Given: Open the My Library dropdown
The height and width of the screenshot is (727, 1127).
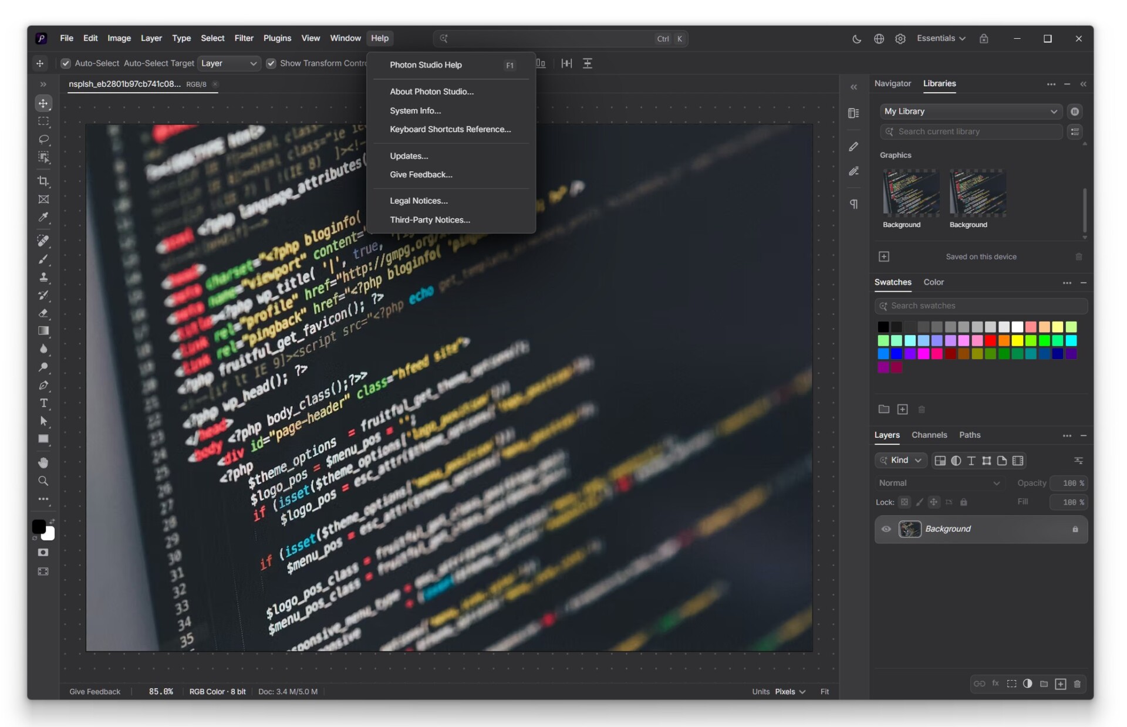Looking at the screenshot, I should tap(971, 111).
